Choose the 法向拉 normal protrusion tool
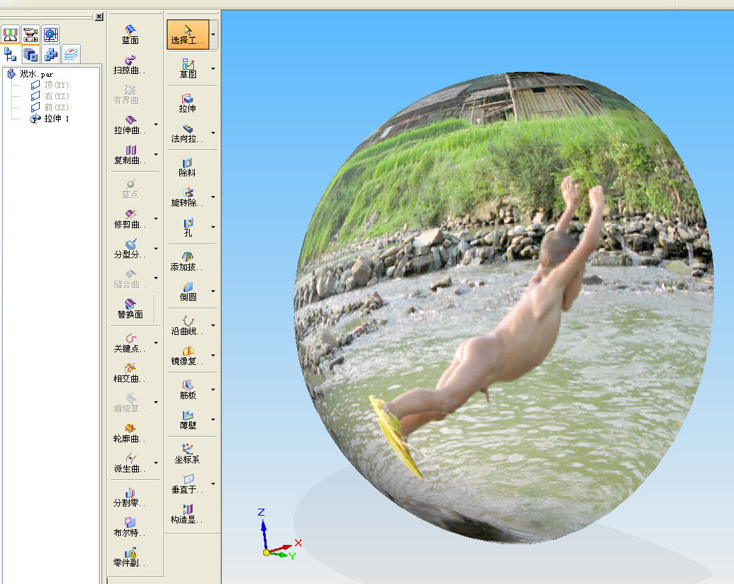 coord(187,133)
